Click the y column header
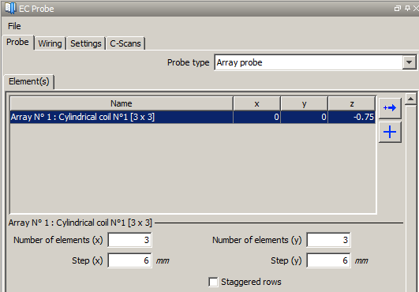Viewport: 419px width, 292px height. pyautogui.click(x=304, y=103)
